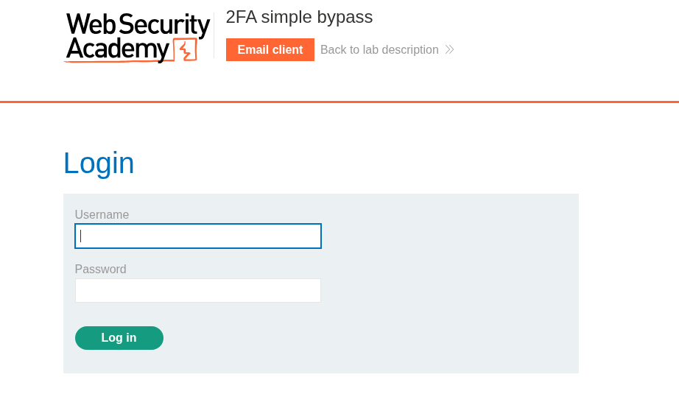679x408 pixels.
Task: Go back to lab description
Action: coord(379,49)
